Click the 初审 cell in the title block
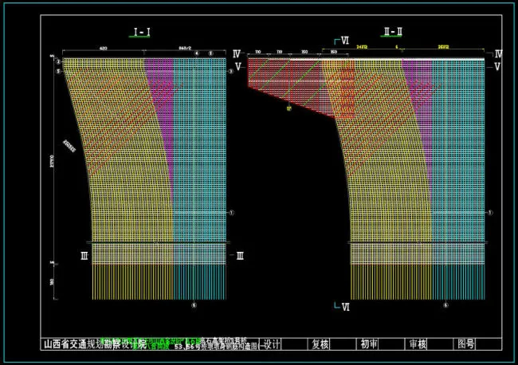Viewport: 518px width, 365px height. pos(369,344)
